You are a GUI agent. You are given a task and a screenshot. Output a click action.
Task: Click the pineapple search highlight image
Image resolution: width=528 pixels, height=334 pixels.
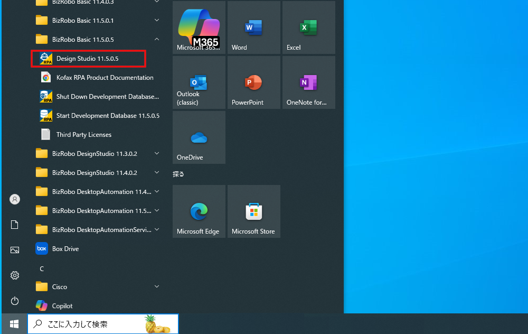tap(157, 324)
